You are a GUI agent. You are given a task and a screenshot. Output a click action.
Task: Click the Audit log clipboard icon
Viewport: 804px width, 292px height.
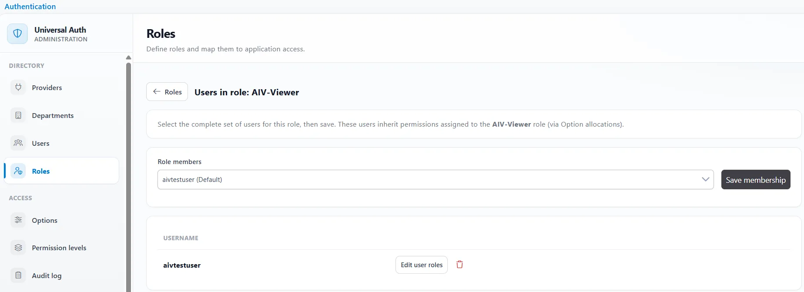18,275
